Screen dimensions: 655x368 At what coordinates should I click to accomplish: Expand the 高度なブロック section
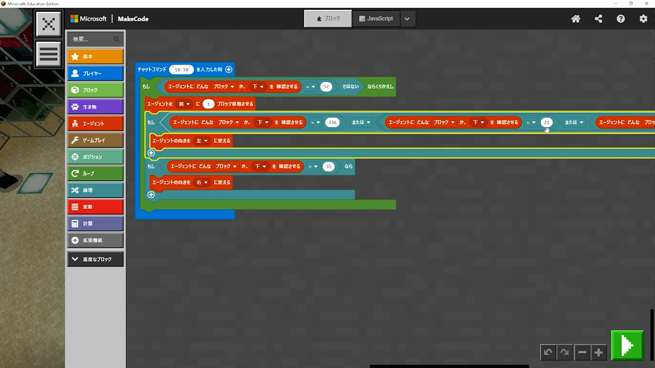tap(95, 259)
